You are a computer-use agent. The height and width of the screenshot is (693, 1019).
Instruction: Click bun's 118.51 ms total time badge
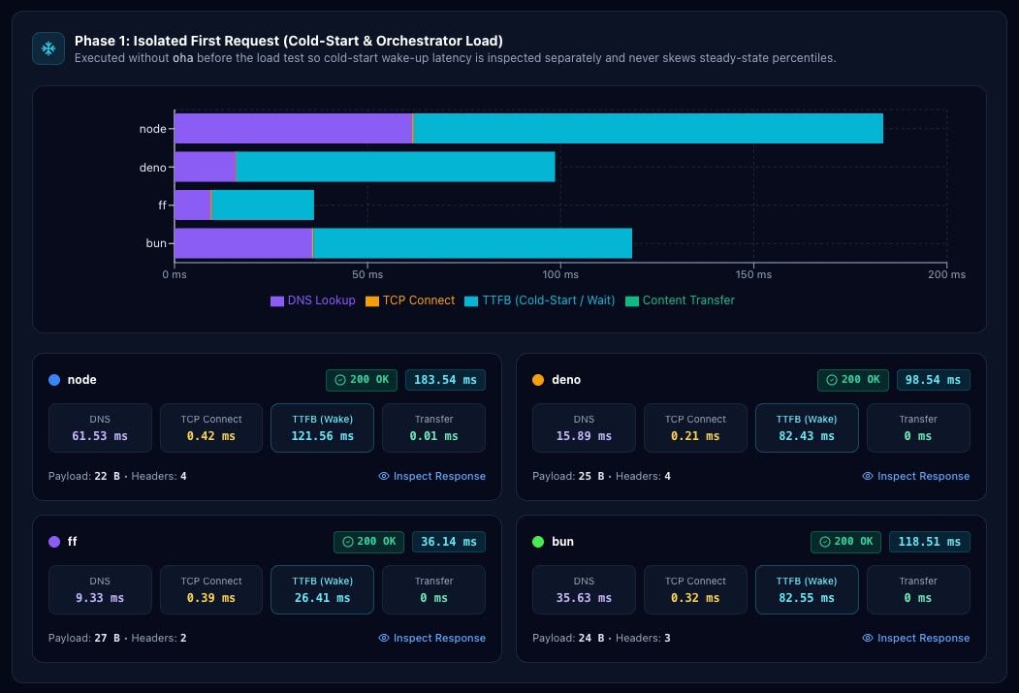pos(930,542)
